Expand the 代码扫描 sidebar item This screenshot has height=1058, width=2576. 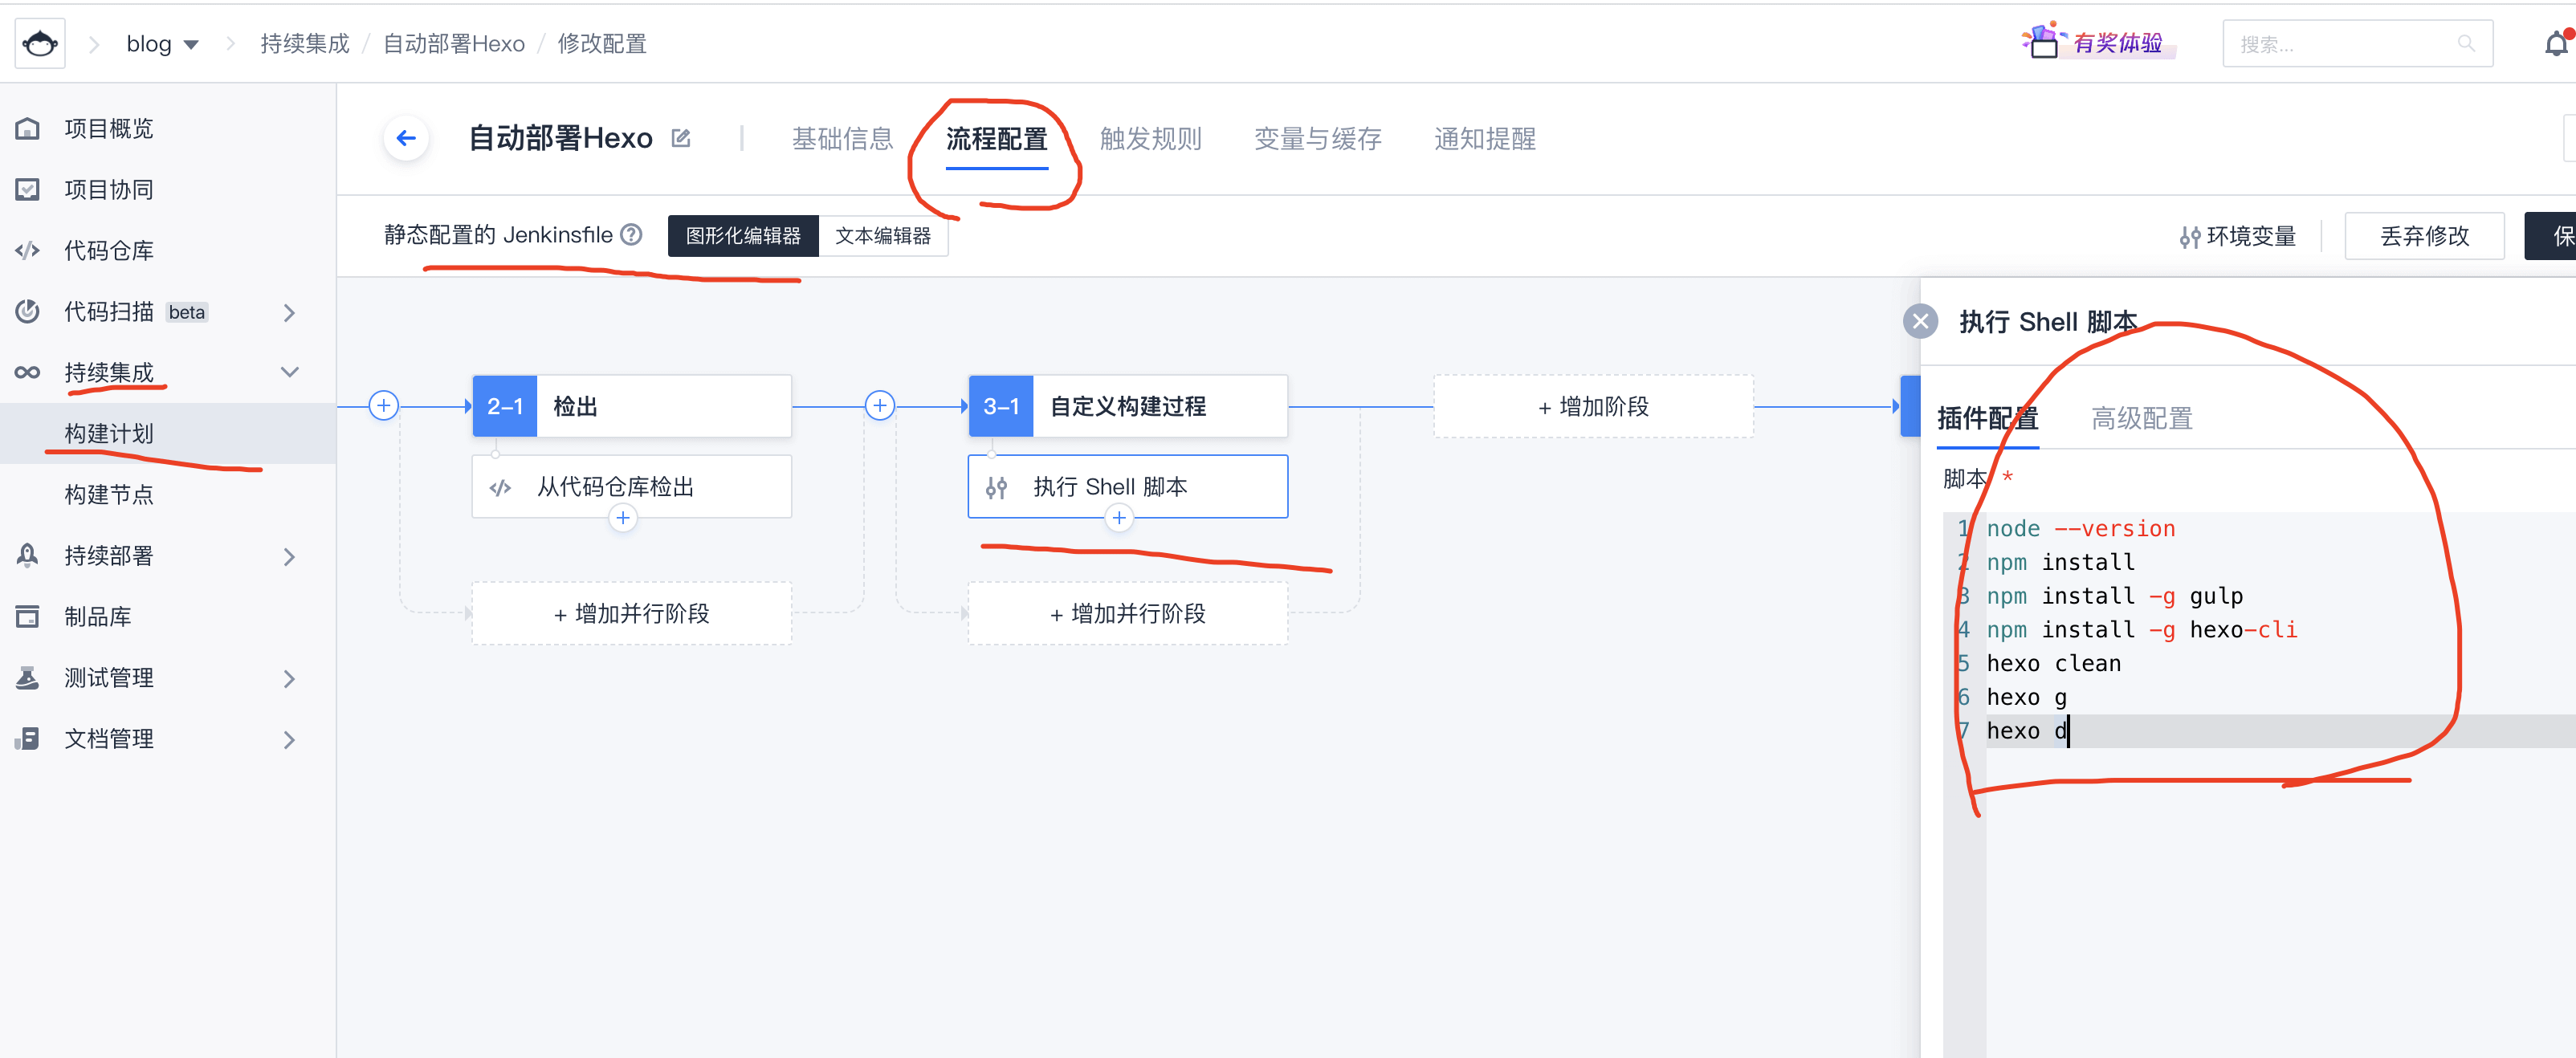290,312
